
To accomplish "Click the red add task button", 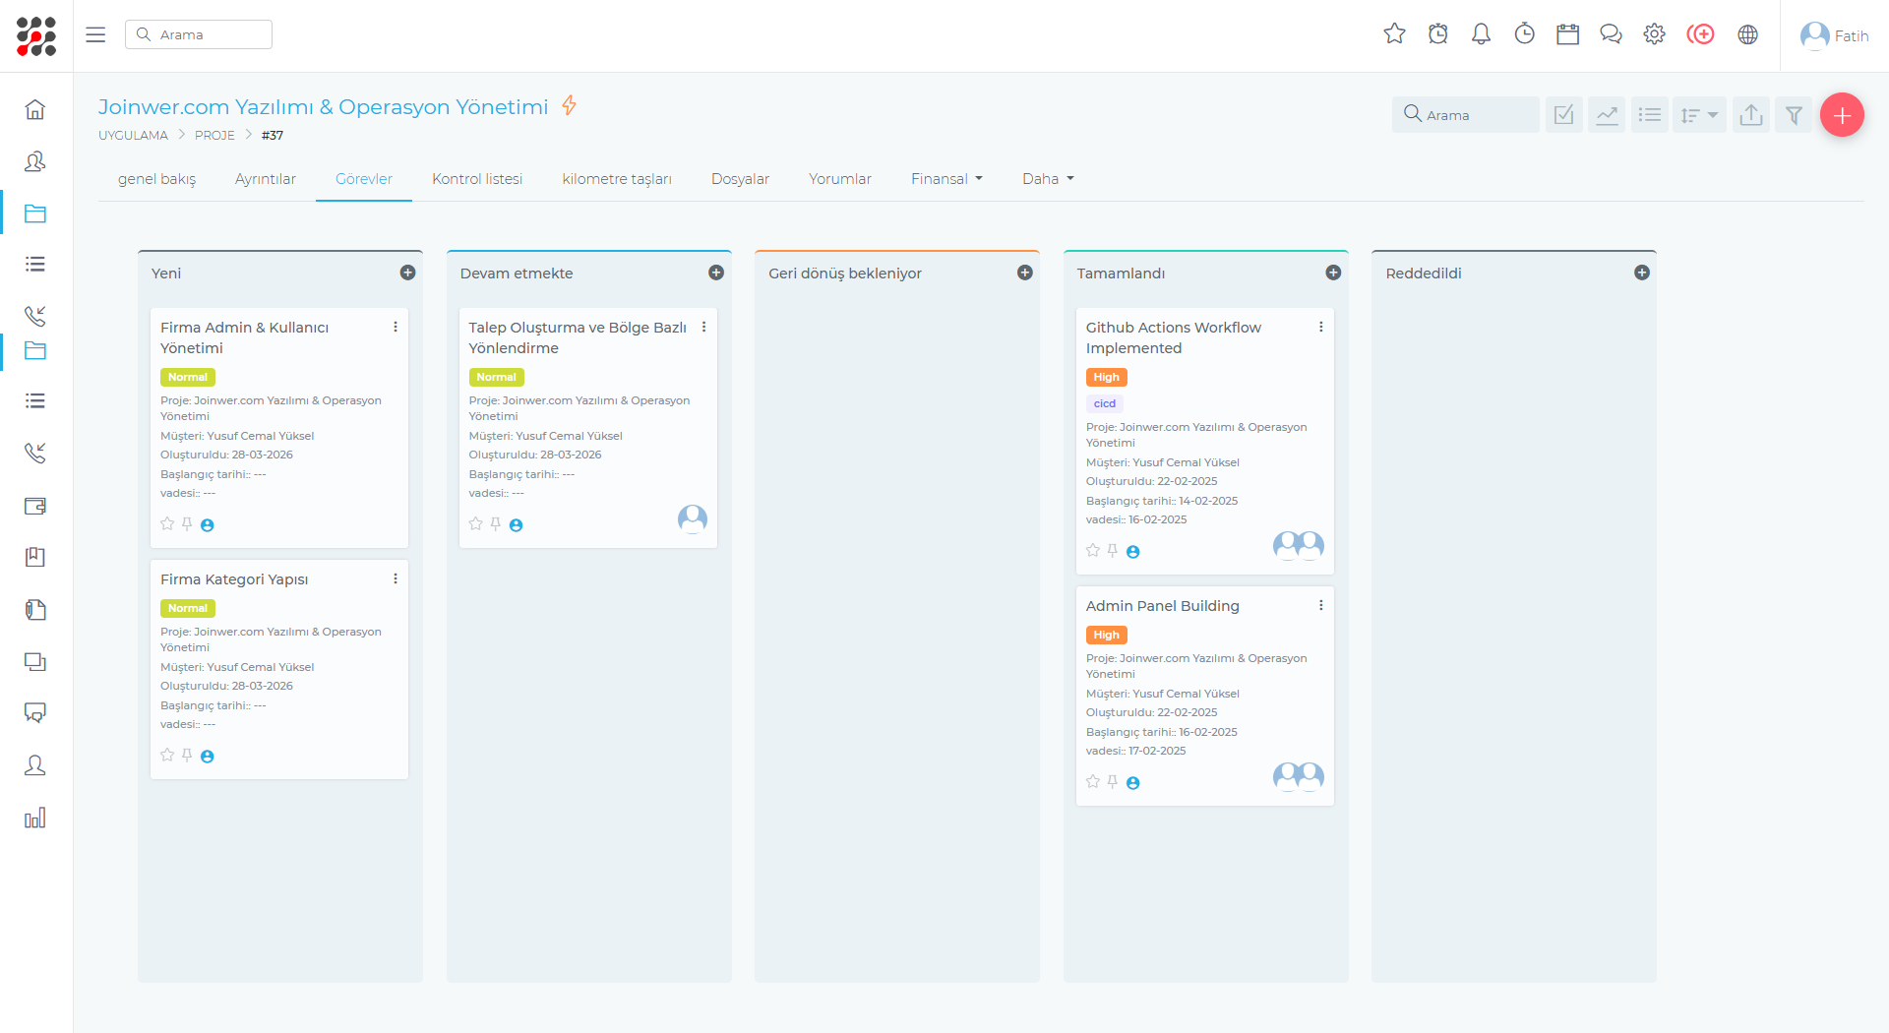I will [x=1842, y=115].
